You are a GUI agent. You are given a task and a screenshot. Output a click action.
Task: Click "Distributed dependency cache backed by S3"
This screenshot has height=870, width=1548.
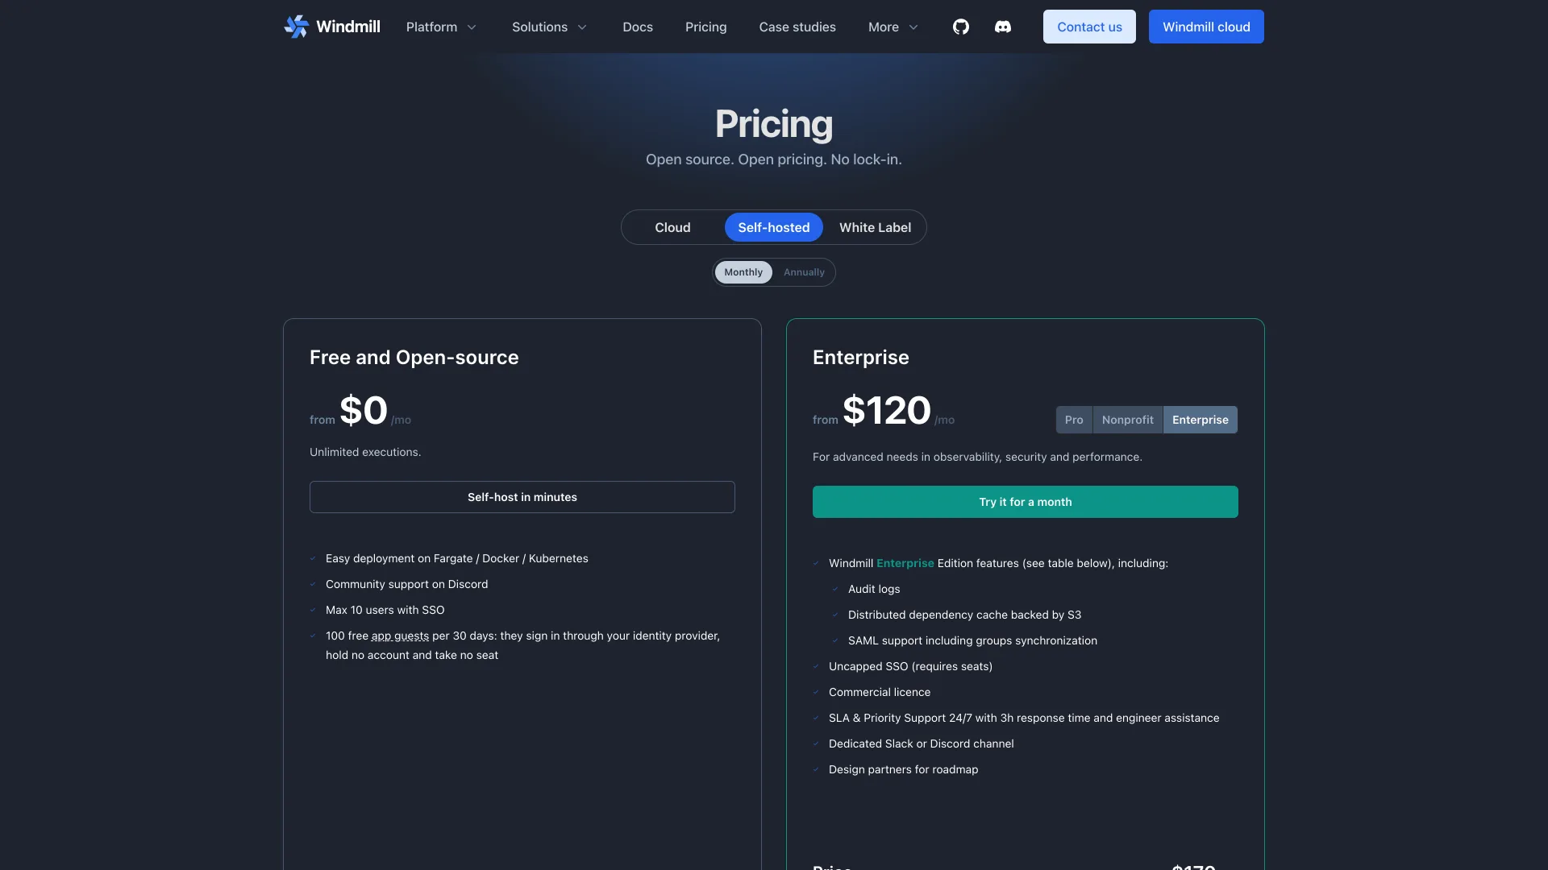coord(964,615)
